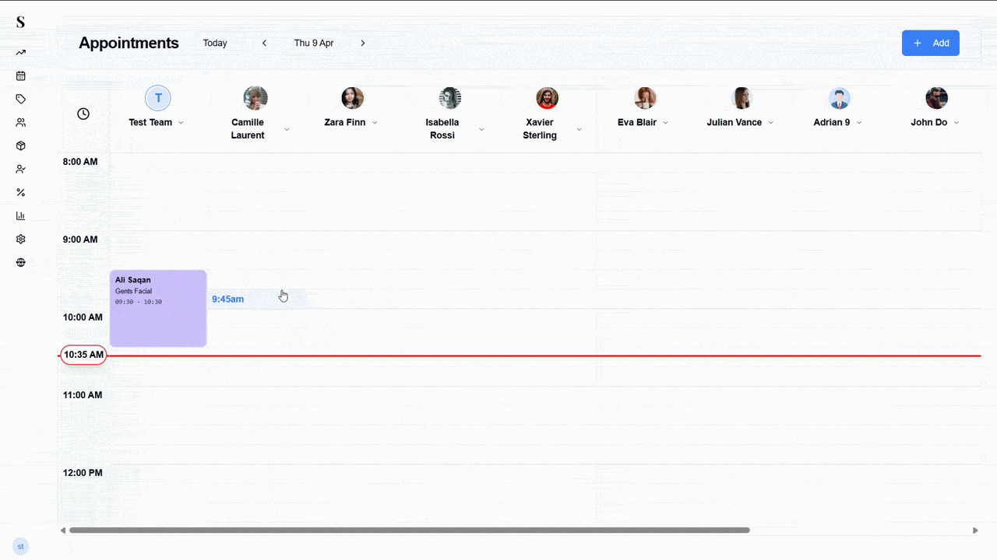
Task: Click the Today button
Action: [215, 43]
